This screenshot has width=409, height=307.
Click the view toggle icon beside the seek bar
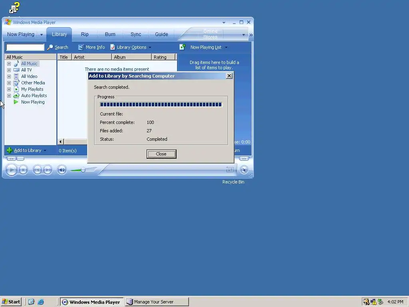[230, 169]
